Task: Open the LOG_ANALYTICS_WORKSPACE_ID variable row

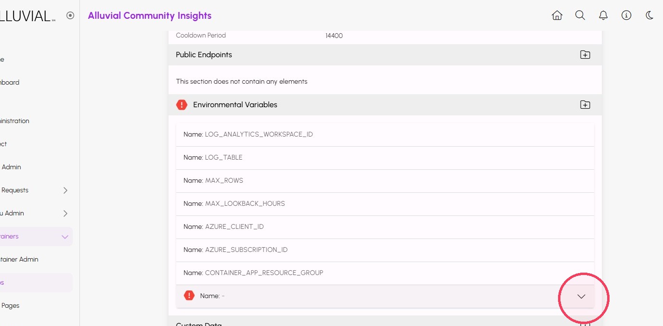Action: pyautogui.click(x=385, y=135)
